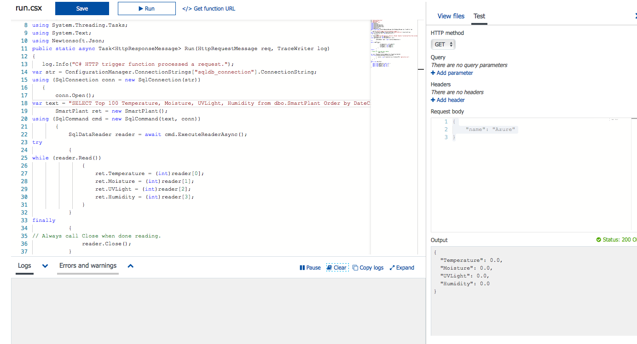Open the HTTP method GET dropdown
The height and width of the screenshot is (344, 637).
pyautogui.click(x=443, y=45)
